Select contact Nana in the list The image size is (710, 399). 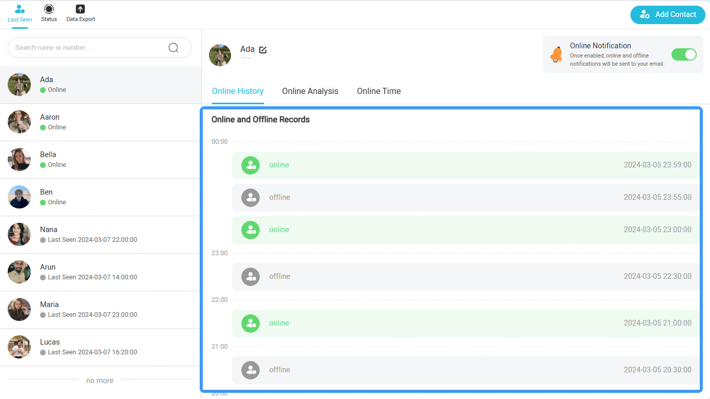coord(101,235)
